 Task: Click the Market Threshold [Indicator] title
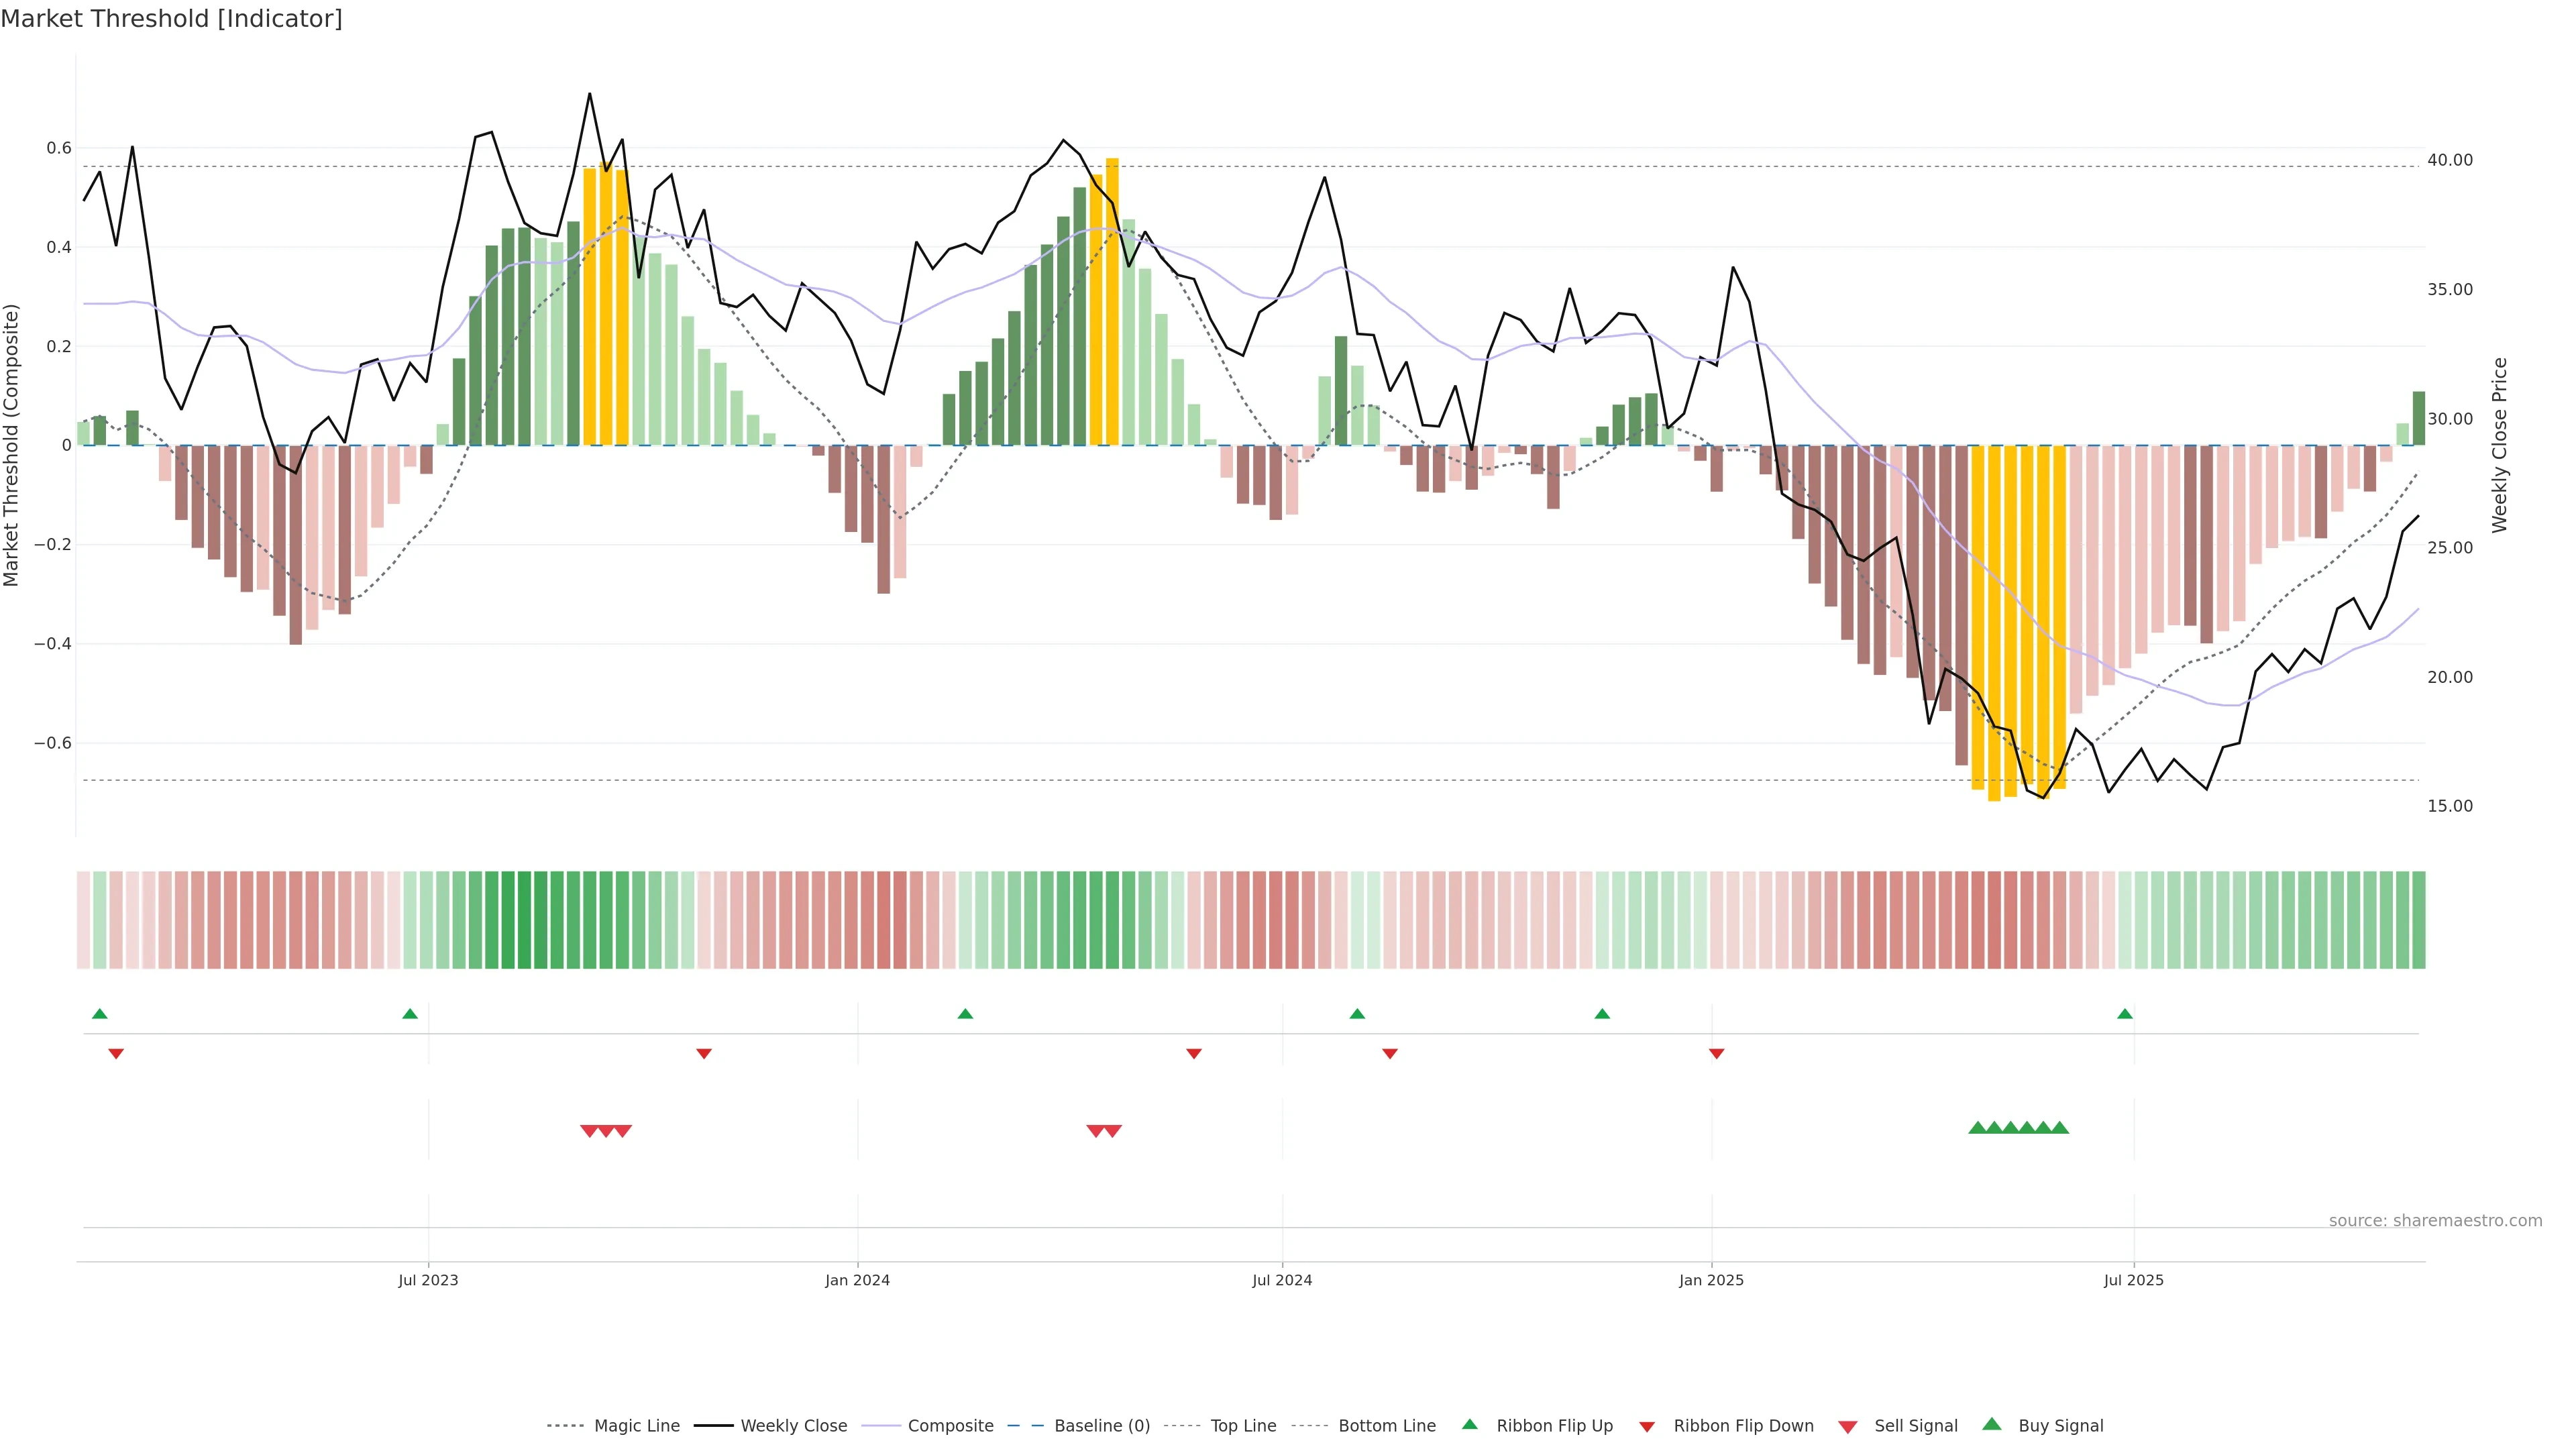(171, 19)
